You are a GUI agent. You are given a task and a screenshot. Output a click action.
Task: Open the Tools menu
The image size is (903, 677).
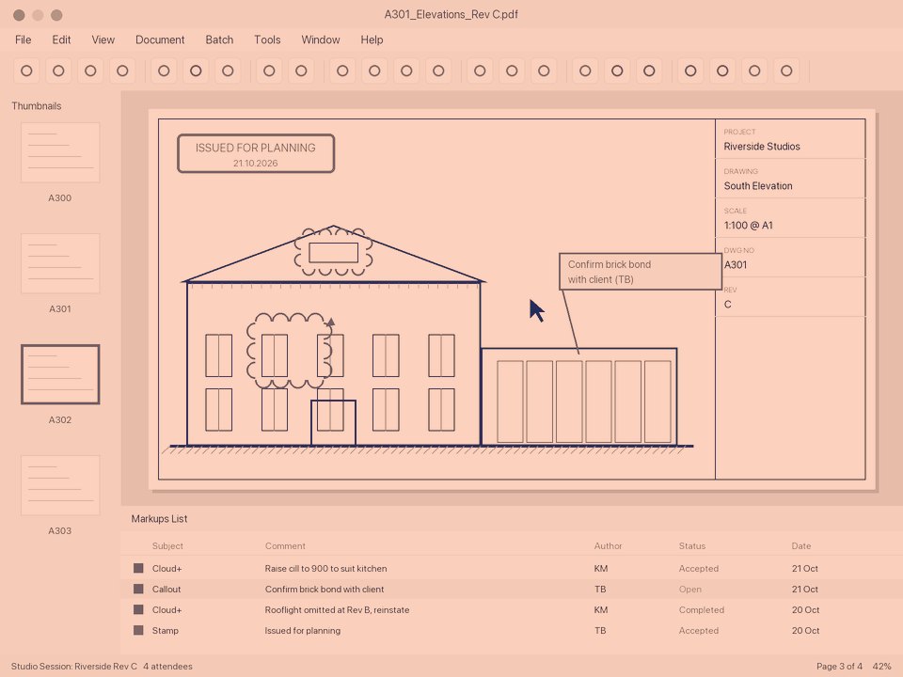tap(267, 39)
